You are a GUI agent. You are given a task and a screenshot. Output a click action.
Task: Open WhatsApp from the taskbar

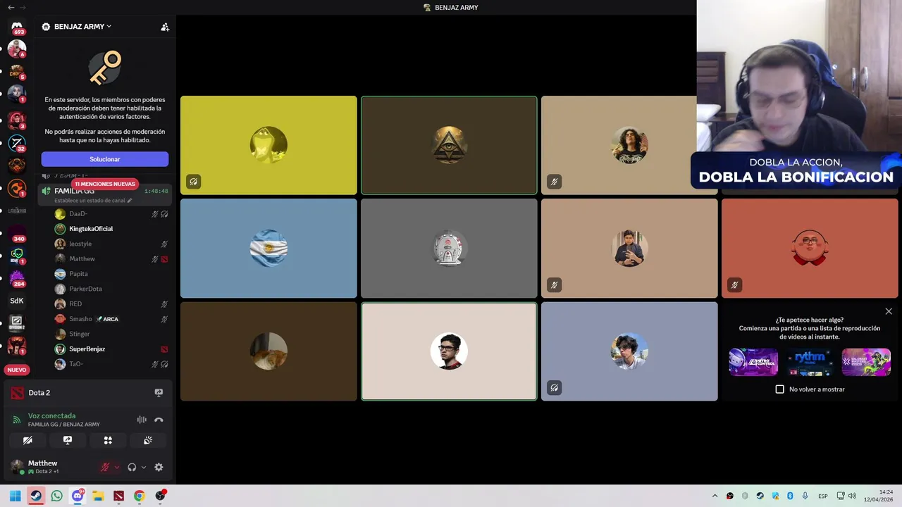click(x=56, y=496)
